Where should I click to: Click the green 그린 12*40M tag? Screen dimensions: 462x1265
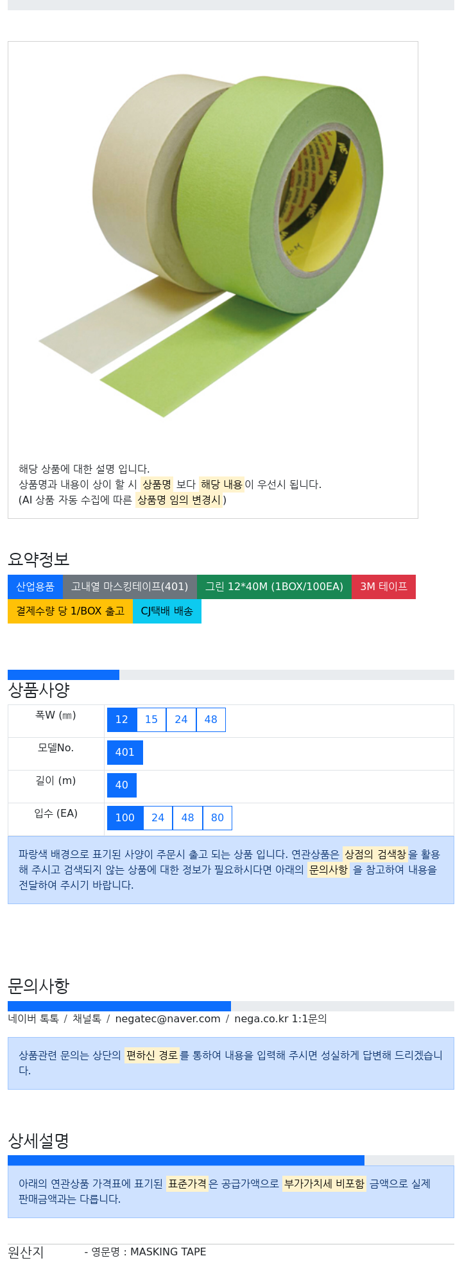[274, 586]
